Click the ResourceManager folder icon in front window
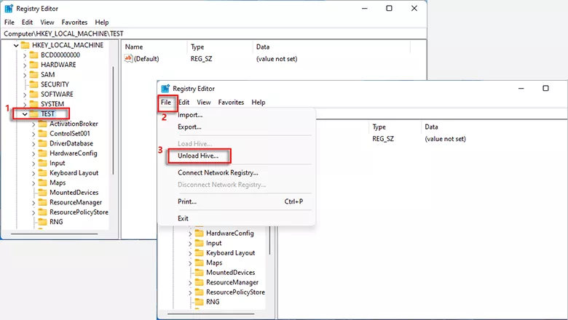Viewport: 568px width, 320px height. coord(200,282)
